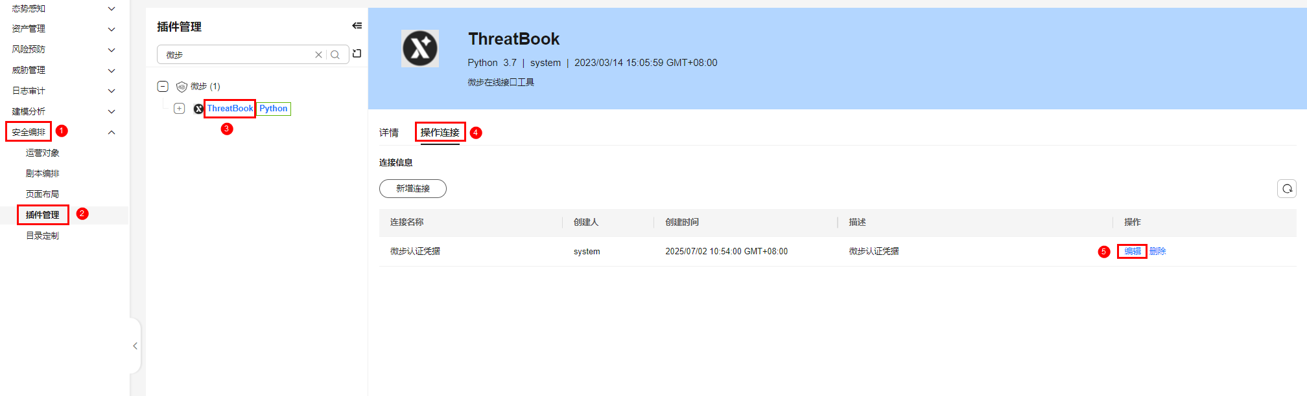Screen dimensions: 1307x396
Task: Select ThreatBook plugin in the tree
Action: 230,109
